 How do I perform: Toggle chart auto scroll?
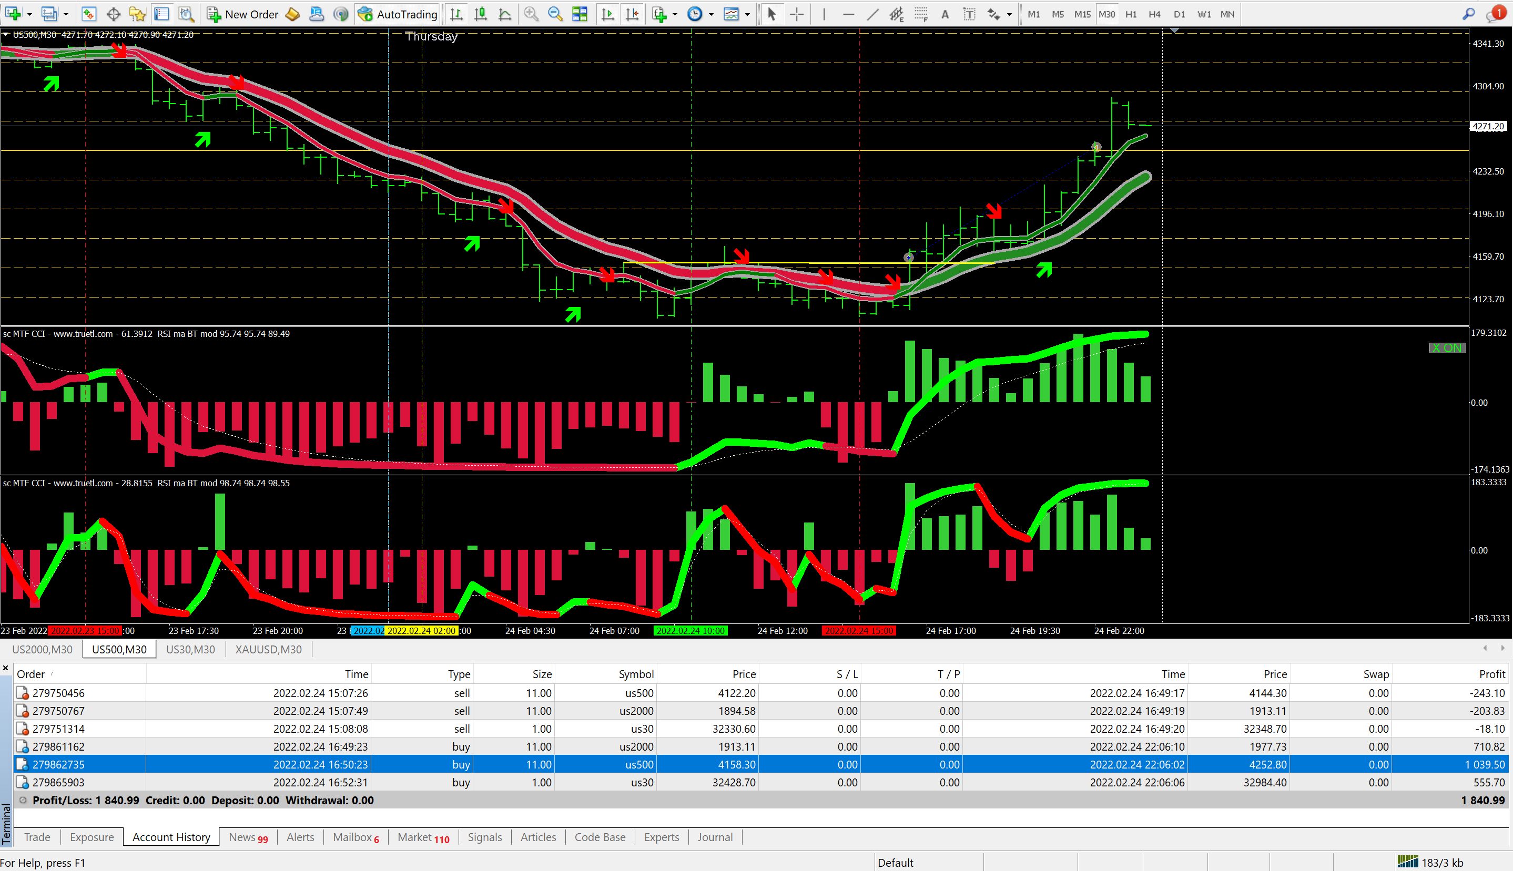coord(607,14)
